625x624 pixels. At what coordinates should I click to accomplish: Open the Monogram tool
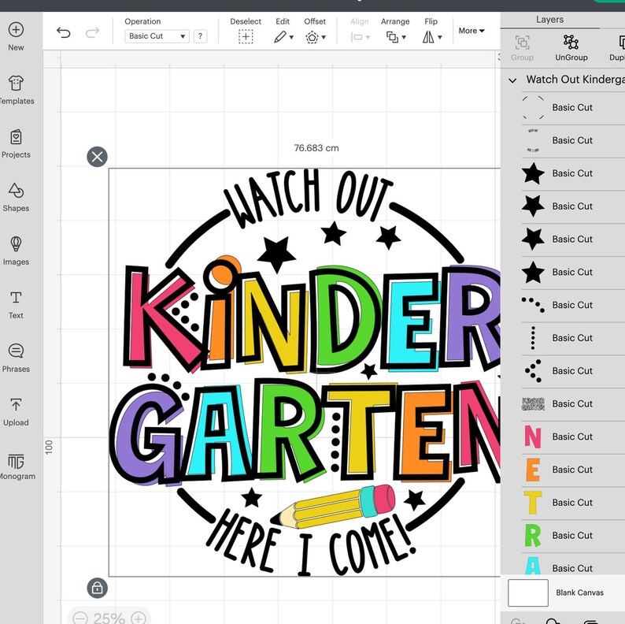point(16,466)
